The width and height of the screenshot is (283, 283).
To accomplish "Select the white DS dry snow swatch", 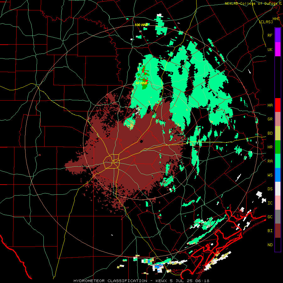I will pyautogui.click(x=278, y=189).
